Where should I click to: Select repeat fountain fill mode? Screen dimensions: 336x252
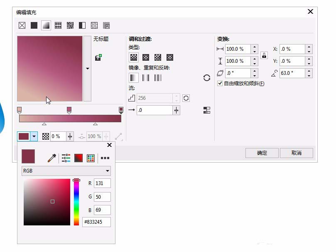(158, 78)
